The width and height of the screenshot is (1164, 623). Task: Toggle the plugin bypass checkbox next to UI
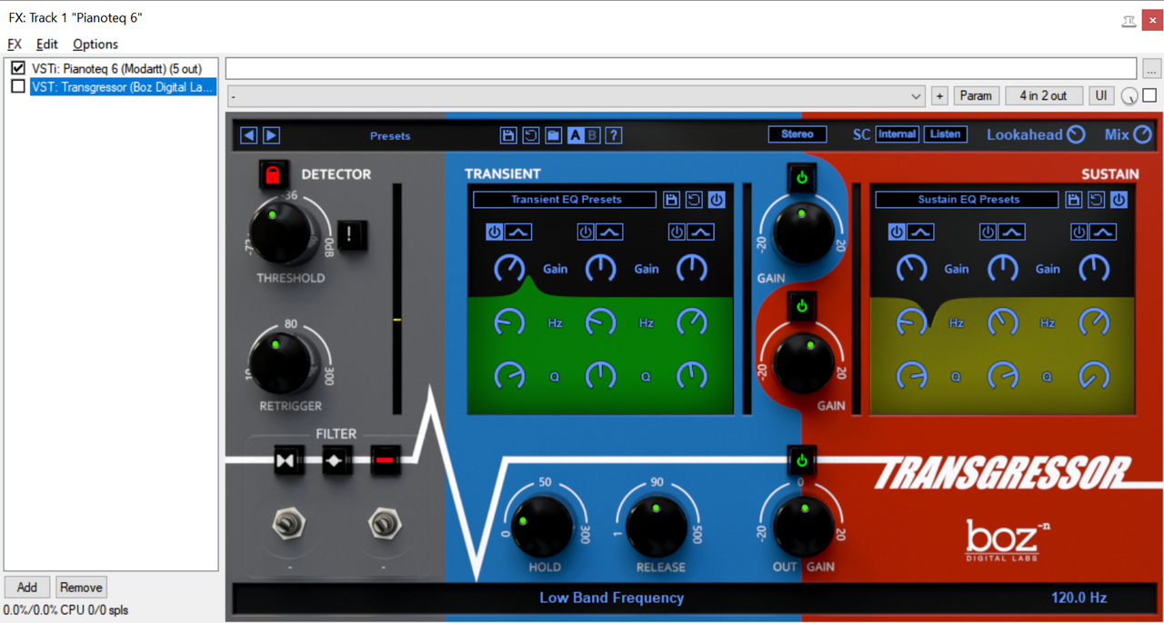[x=1149, y=95]
